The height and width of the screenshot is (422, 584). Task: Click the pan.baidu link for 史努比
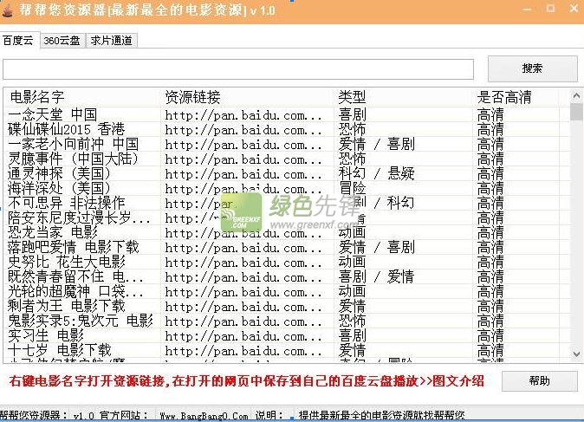(x=243, y=263)
